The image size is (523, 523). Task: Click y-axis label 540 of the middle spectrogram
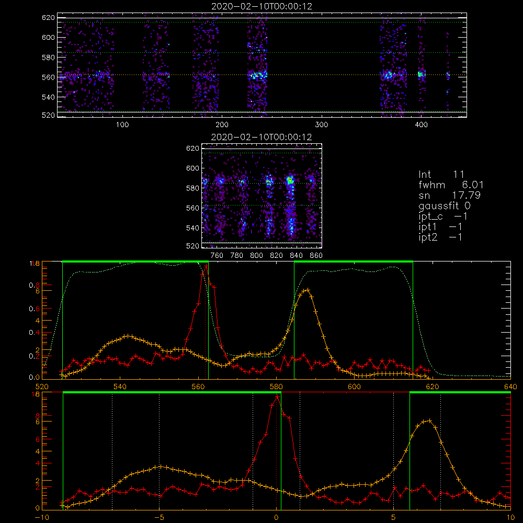[192, 228]
